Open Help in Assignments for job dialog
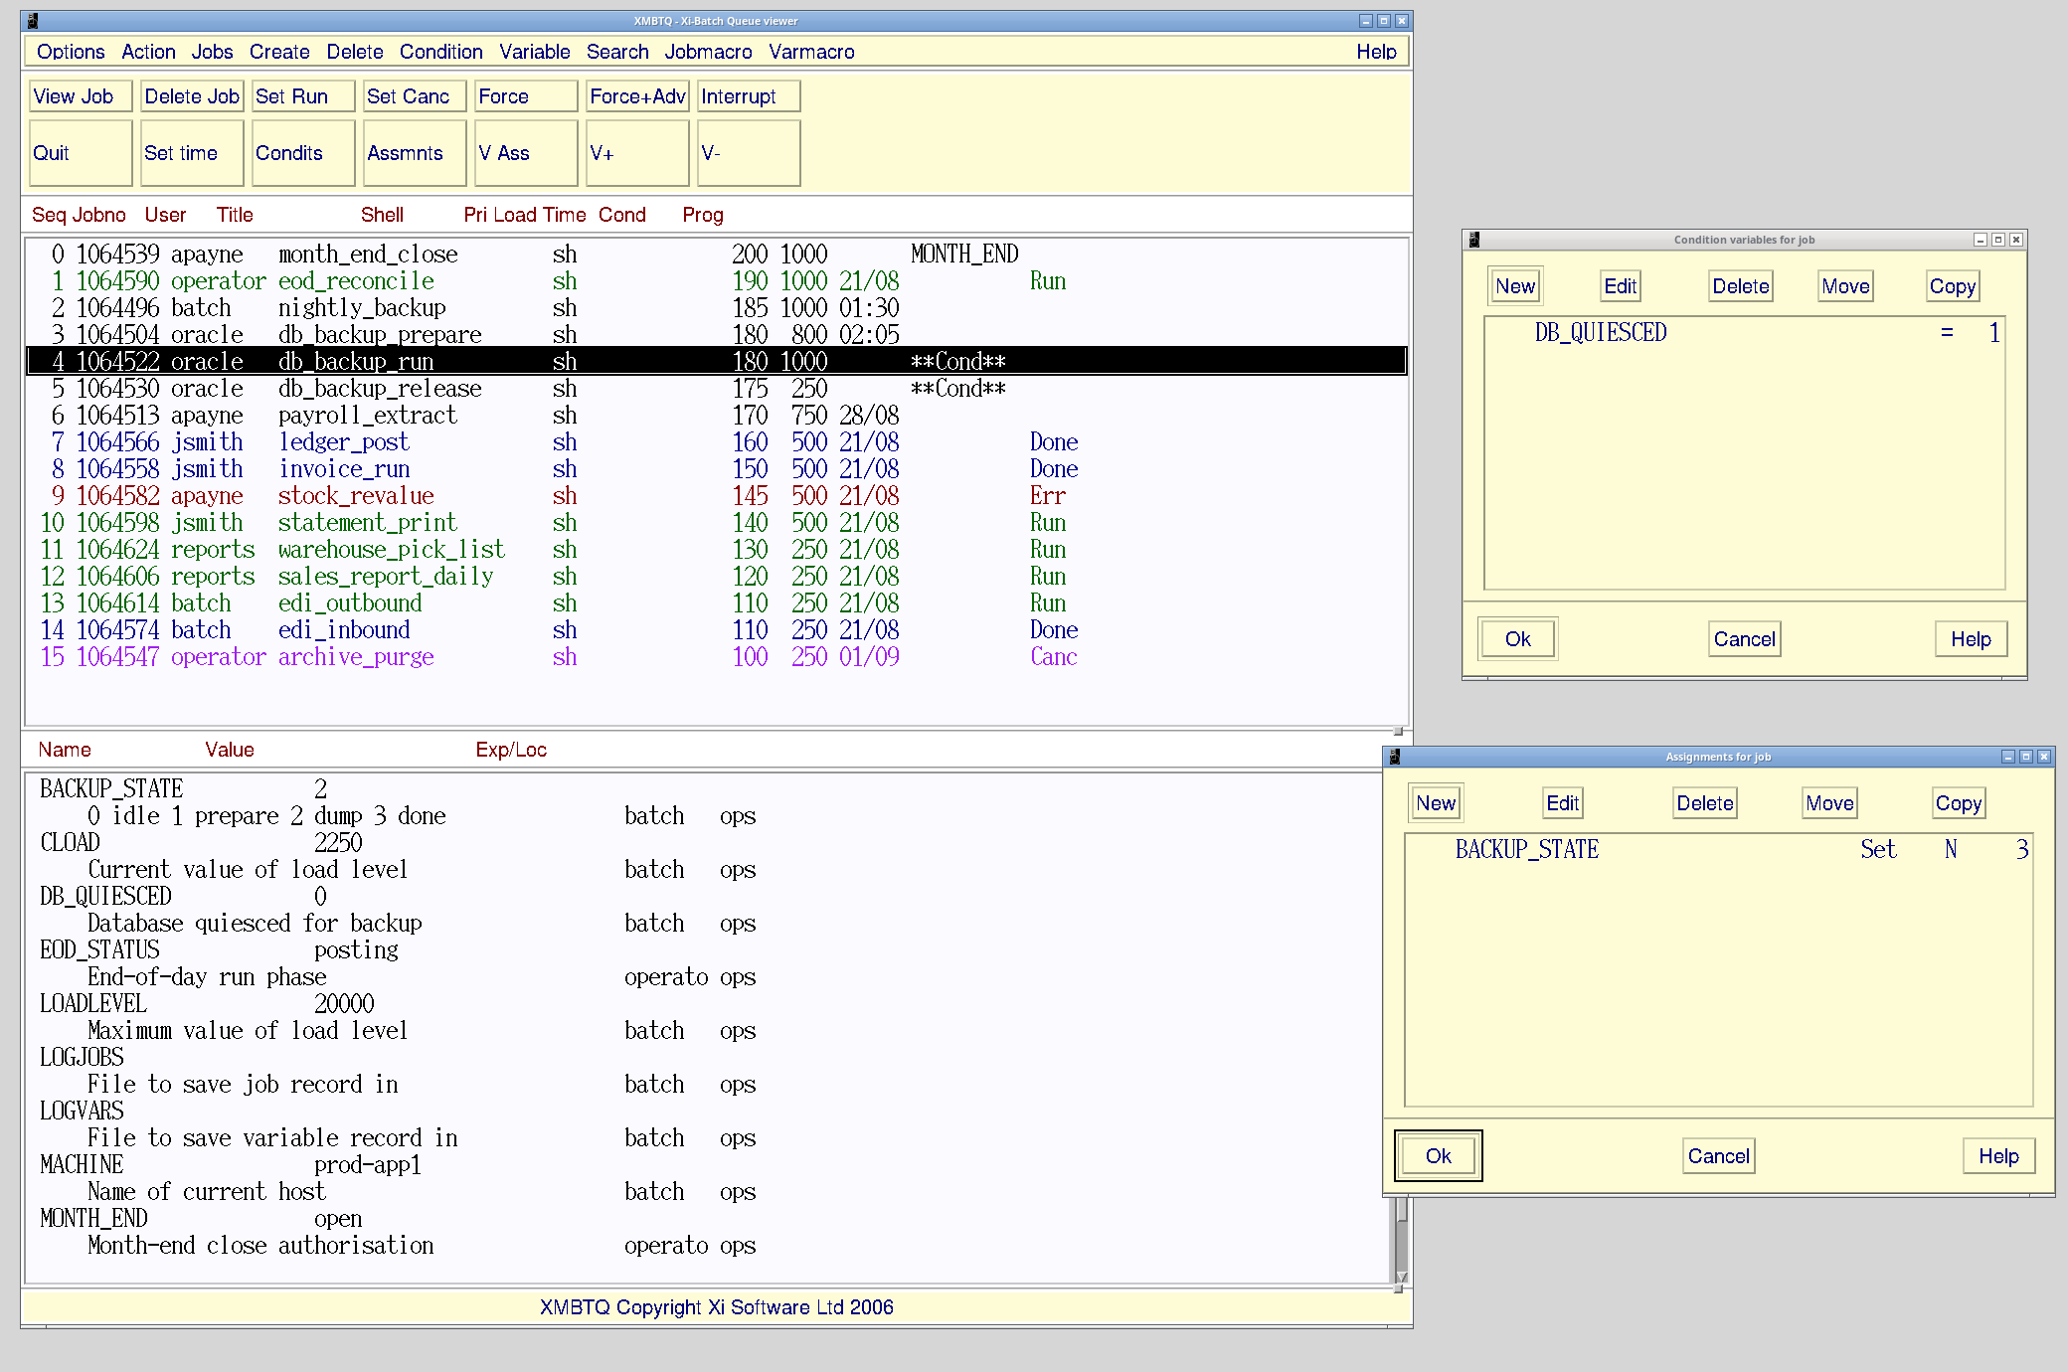The image size is (2068, 1372). tap(1998, 1156)
